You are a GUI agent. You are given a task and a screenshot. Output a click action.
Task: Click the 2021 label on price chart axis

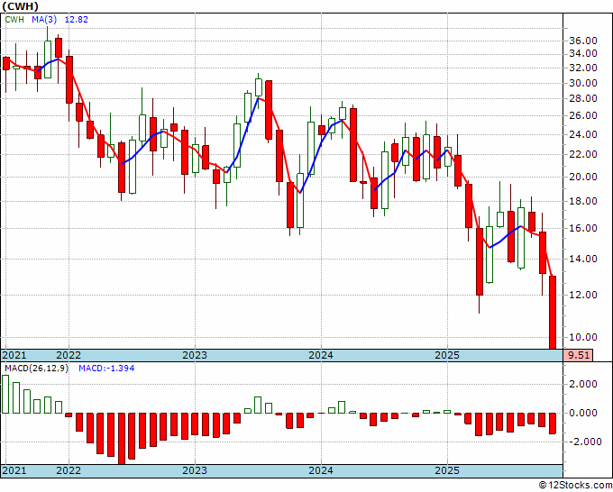click(14, 355)
